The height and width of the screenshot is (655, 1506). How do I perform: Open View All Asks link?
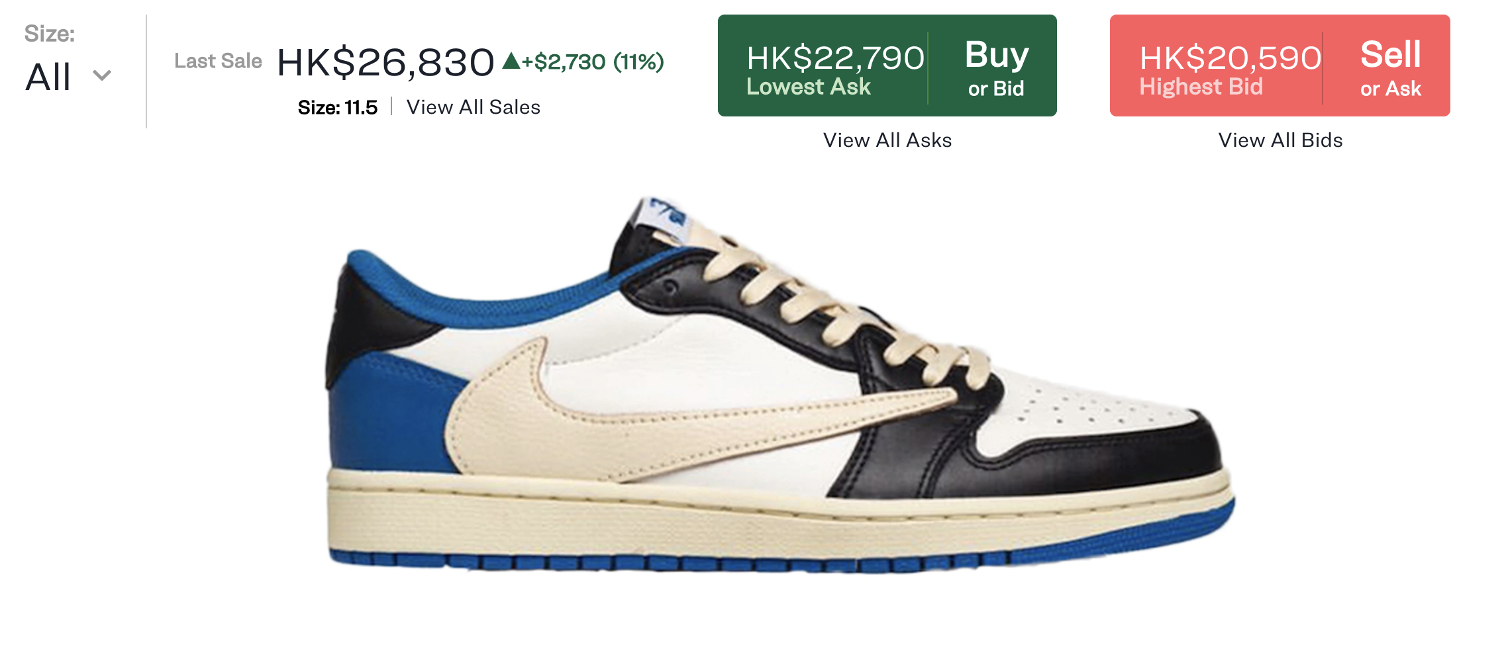(887, 140)
